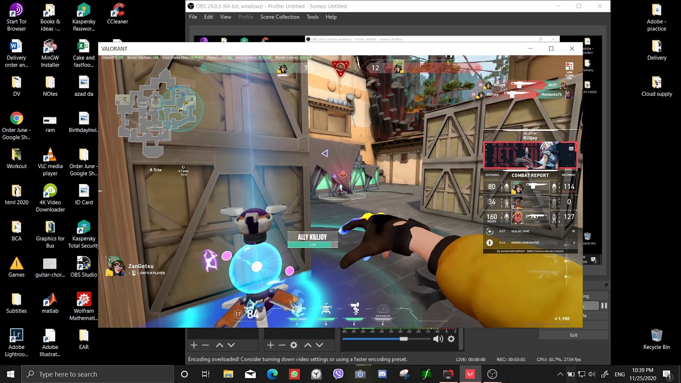
Task: Open the OBS Studio desktop shortcut
Action: tap(84, 267)
